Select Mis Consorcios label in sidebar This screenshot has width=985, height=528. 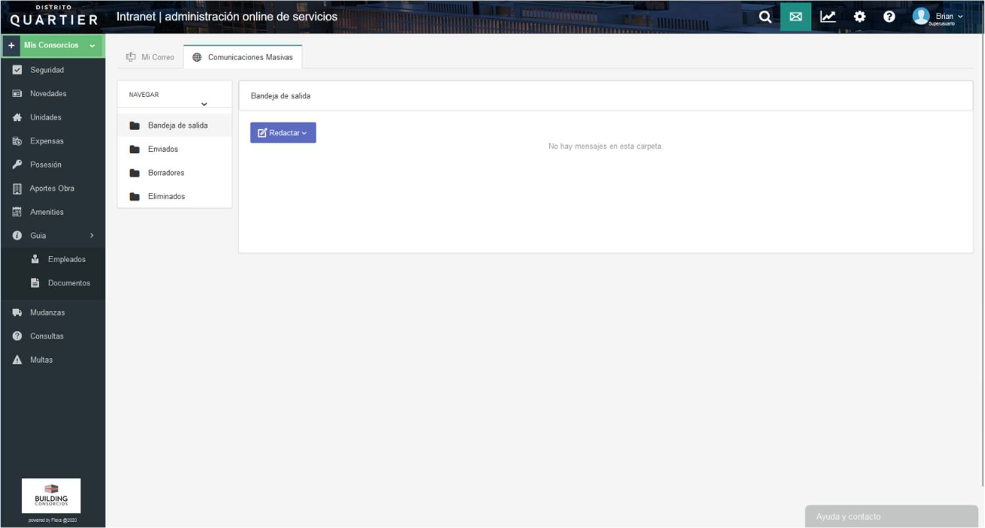tap(51, 45)
